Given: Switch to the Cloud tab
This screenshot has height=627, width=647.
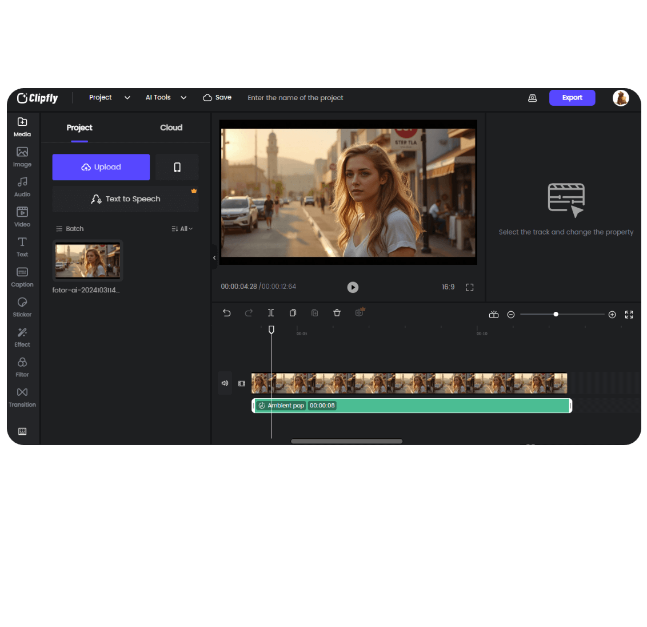Looking at the screenshot, I should pos(171,128).
